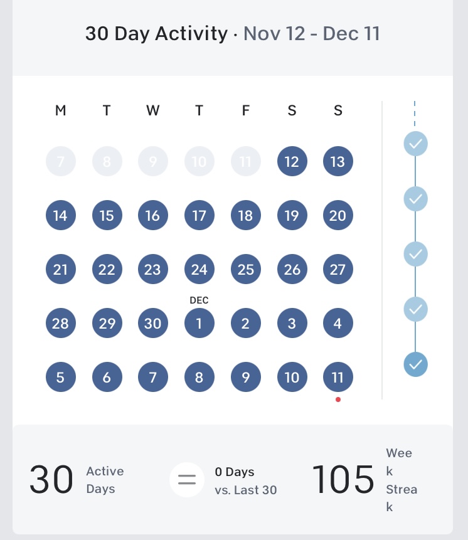Select day 24 on the calendar

coord(199,270)
